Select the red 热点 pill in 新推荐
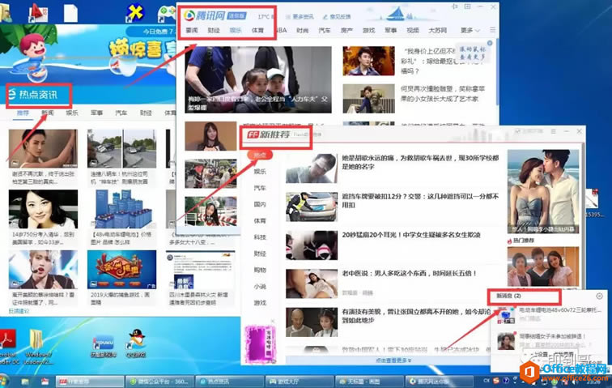Image resolution: width=612 pixels, height=388 pixels. point(260,156)
